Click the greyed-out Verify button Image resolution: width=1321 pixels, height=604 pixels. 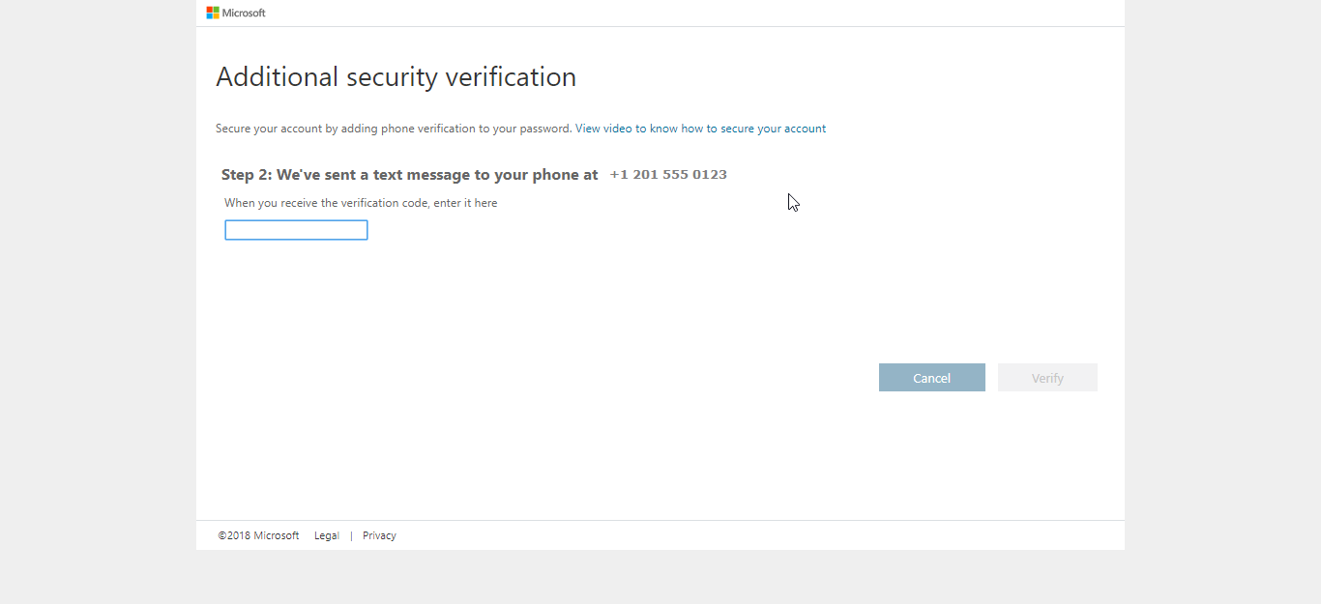1047,378
